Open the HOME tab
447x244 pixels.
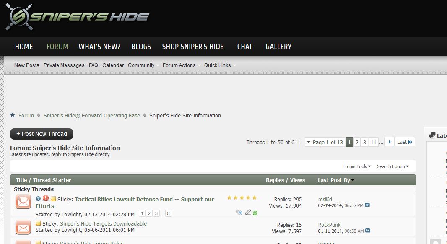(24, 47)
